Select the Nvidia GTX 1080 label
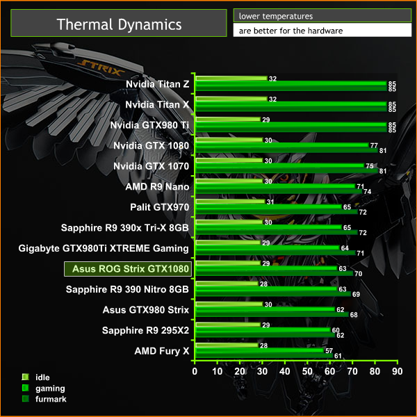 (152, 146)
